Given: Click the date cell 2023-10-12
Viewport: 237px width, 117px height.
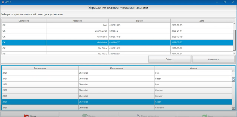Looking at the screenshot, I should click(202, 48).
